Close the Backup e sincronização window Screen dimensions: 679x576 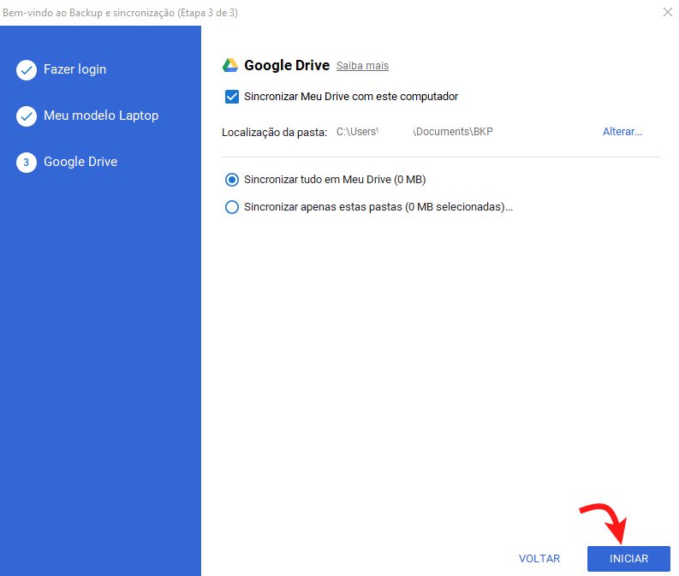click(667, 12)
